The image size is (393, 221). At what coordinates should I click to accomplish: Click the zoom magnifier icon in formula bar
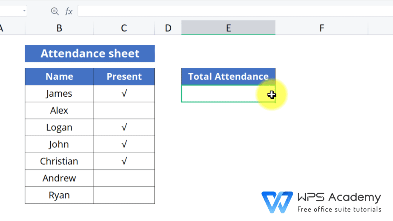click(55, 11)
